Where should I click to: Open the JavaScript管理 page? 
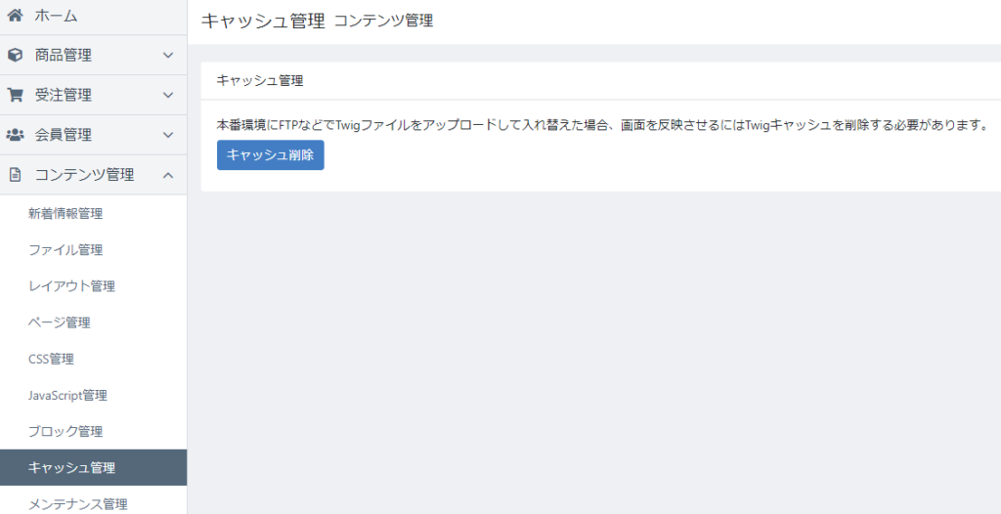(x=67, y=396)
